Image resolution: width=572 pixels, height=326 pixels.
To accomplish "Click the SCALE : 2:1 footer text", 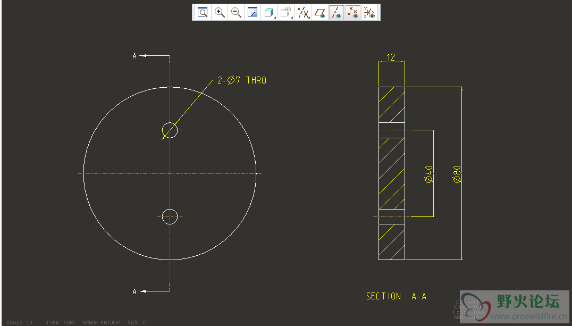I will coord(20,323).
